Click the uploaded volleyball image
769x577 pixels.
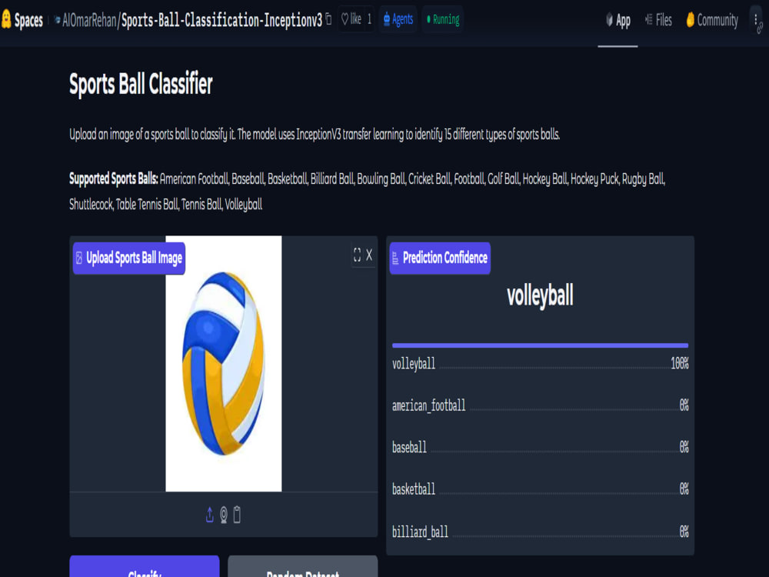point(224,364)
